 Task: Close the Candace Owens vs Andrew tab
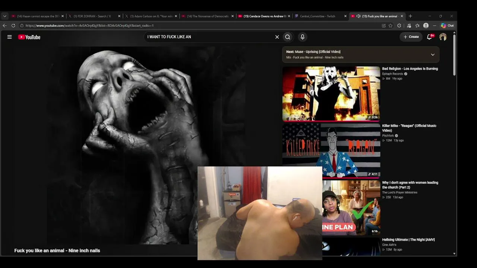point(289,16)
